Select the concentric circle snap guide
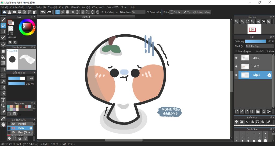Screen dimensions: 275x146 (83, 12)
